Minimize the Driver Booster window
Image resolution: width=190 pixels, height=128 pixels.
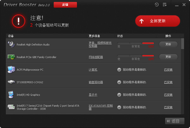click(177, 6)
